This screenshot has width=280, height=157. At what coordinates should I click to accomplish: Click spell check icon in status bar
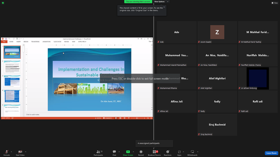coord(13,118)
